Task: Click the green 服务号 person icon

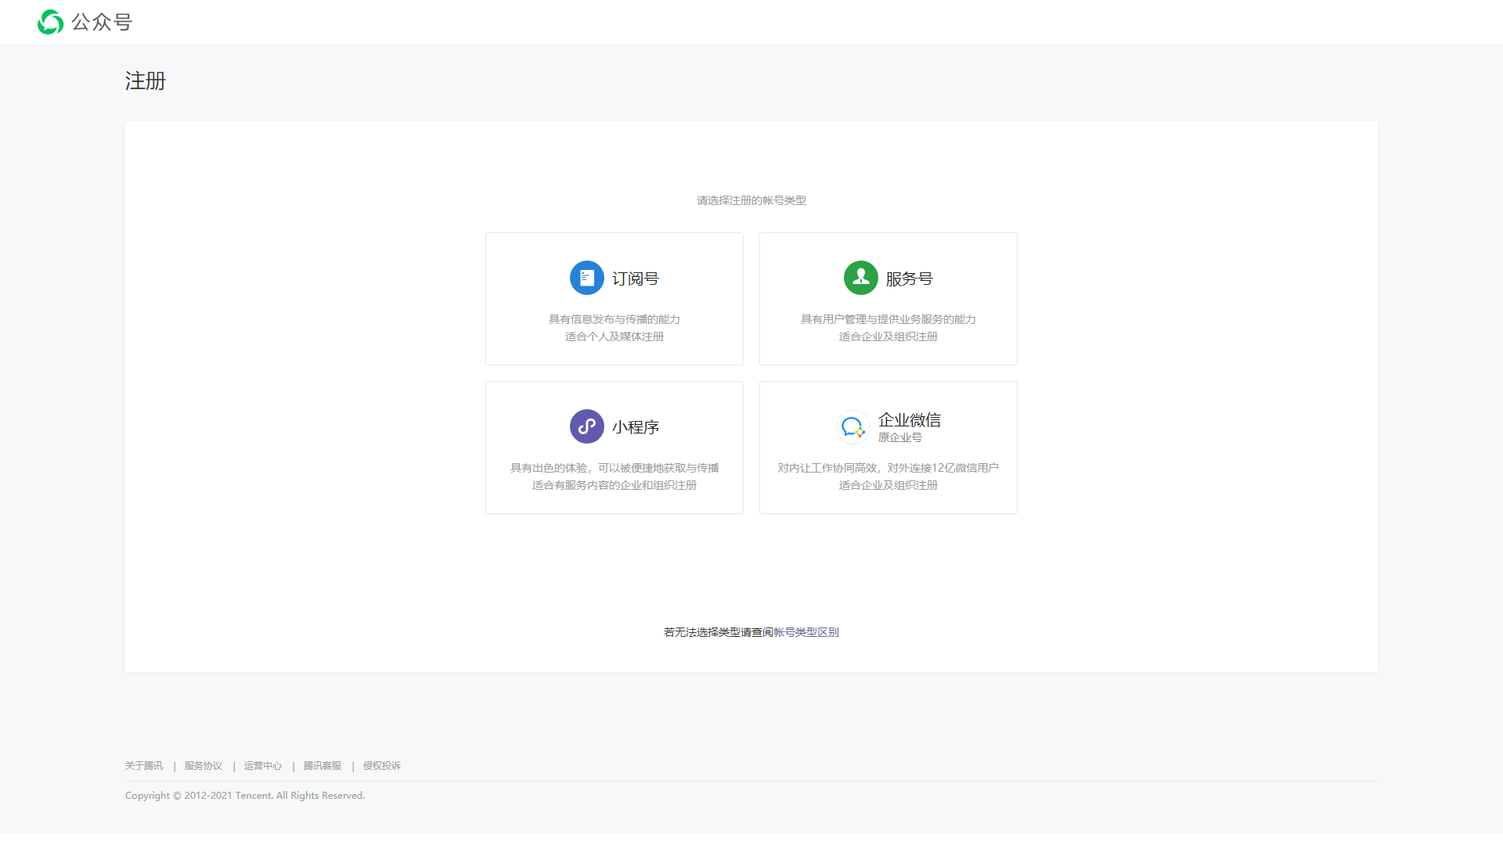Action: point(861,278)
